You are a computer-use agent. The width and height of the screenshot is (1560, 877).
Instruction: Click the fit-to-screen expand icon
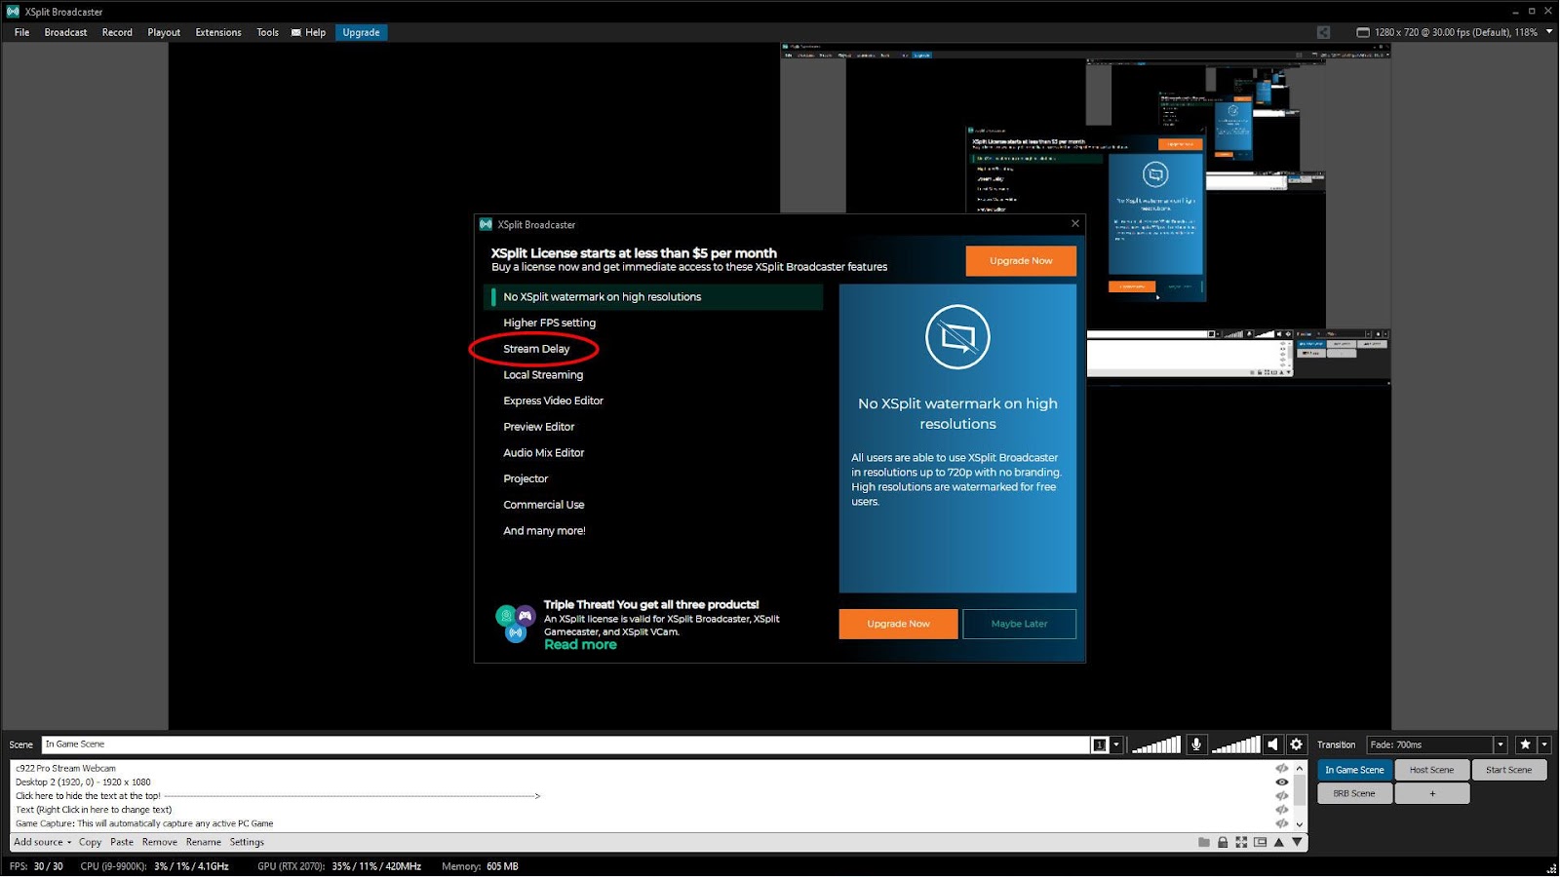[1241, 842]
